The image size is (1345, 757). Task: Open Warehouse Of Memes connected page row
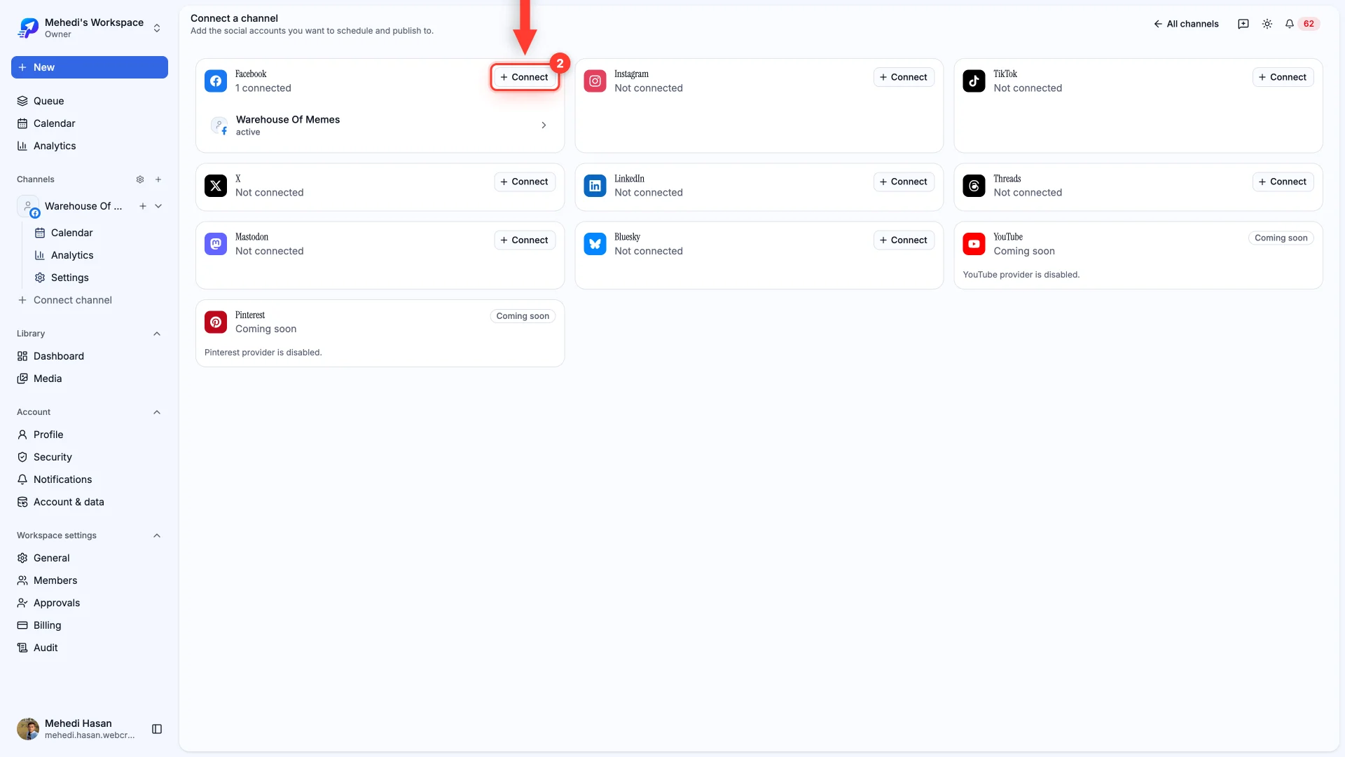(380, 125)
